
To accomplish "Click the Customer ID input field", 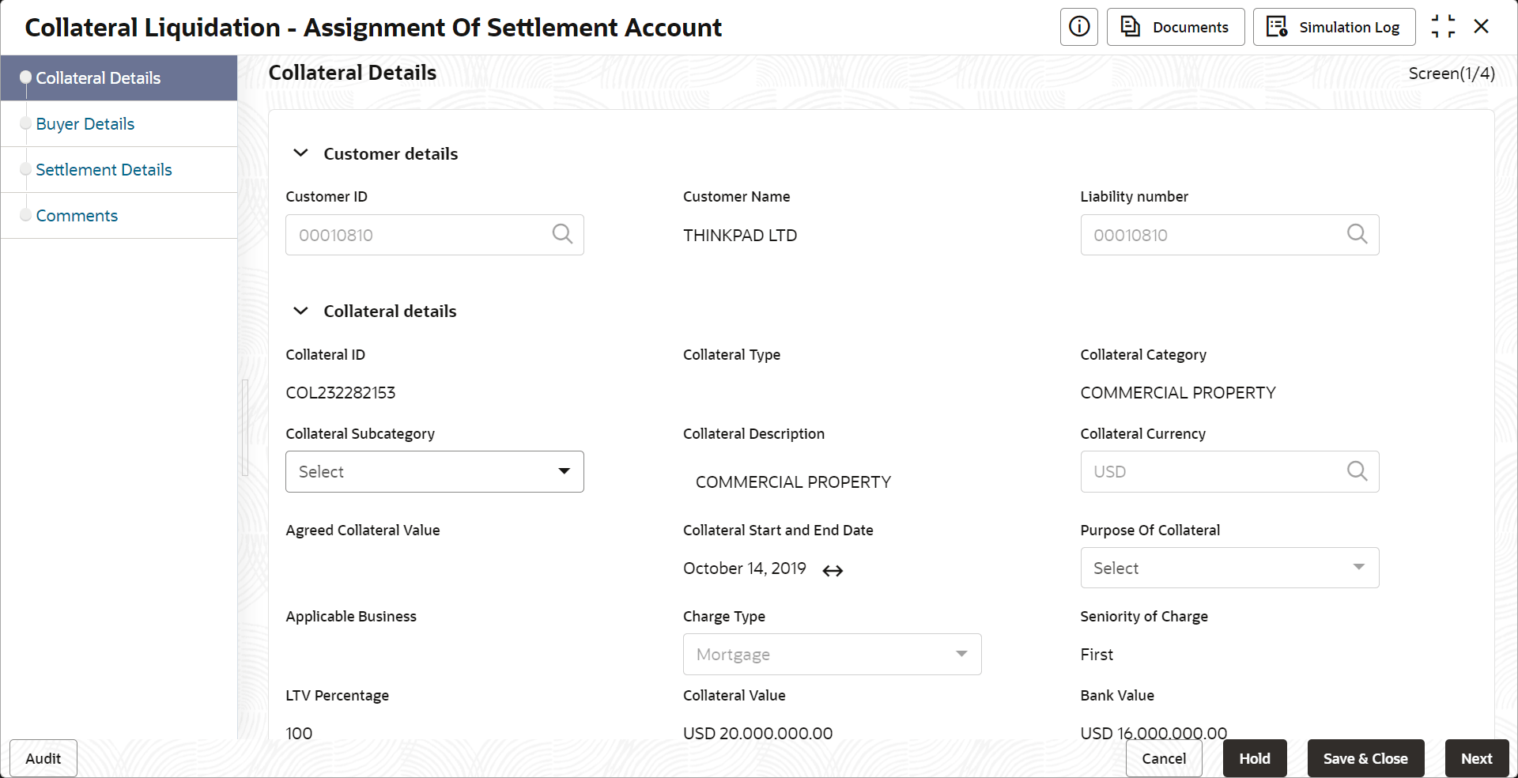I will (419, 235).
